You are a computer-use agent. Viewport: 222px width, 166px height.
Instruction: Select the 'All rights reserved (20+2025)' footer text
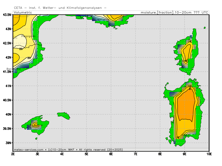[x=101, y=150]
